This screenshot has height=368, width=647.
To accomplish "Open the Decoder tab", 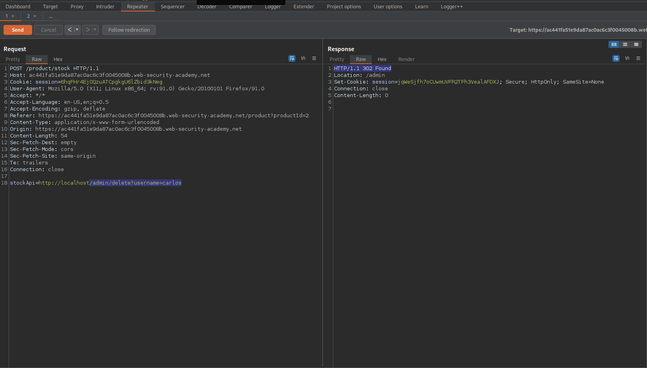I will point(207,7).
